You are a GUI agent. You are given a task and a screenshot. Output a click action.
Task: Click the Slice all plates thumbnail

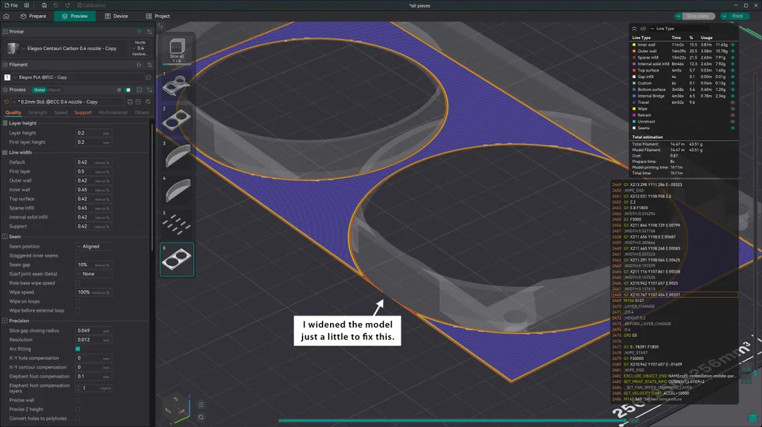(x=177, y=50)
